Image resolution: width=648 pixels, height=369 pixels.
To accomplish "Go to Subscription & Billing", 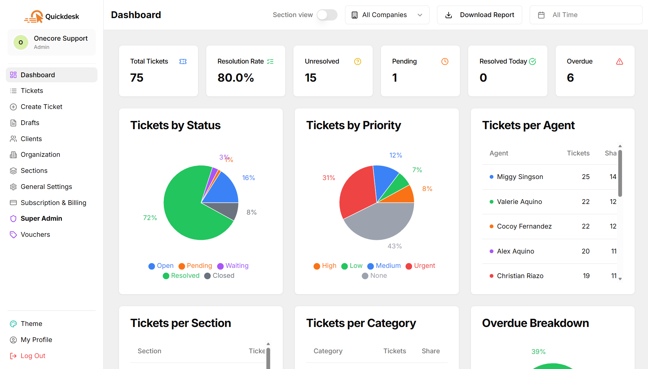I will (52, 203).
